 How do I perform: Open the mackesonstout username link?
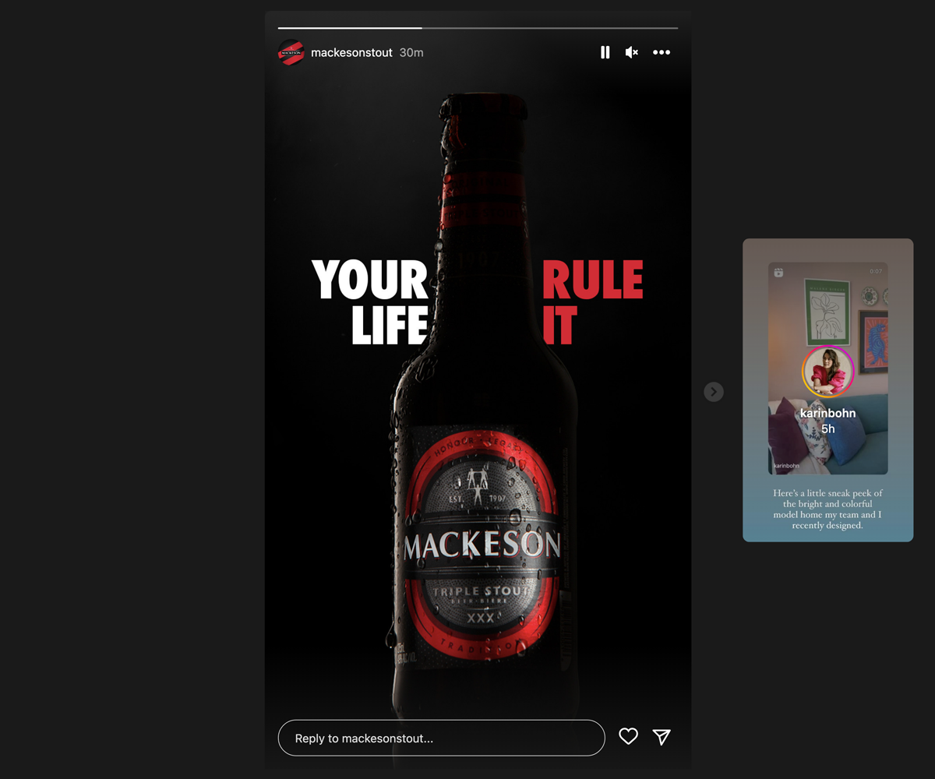click(351, 52)
